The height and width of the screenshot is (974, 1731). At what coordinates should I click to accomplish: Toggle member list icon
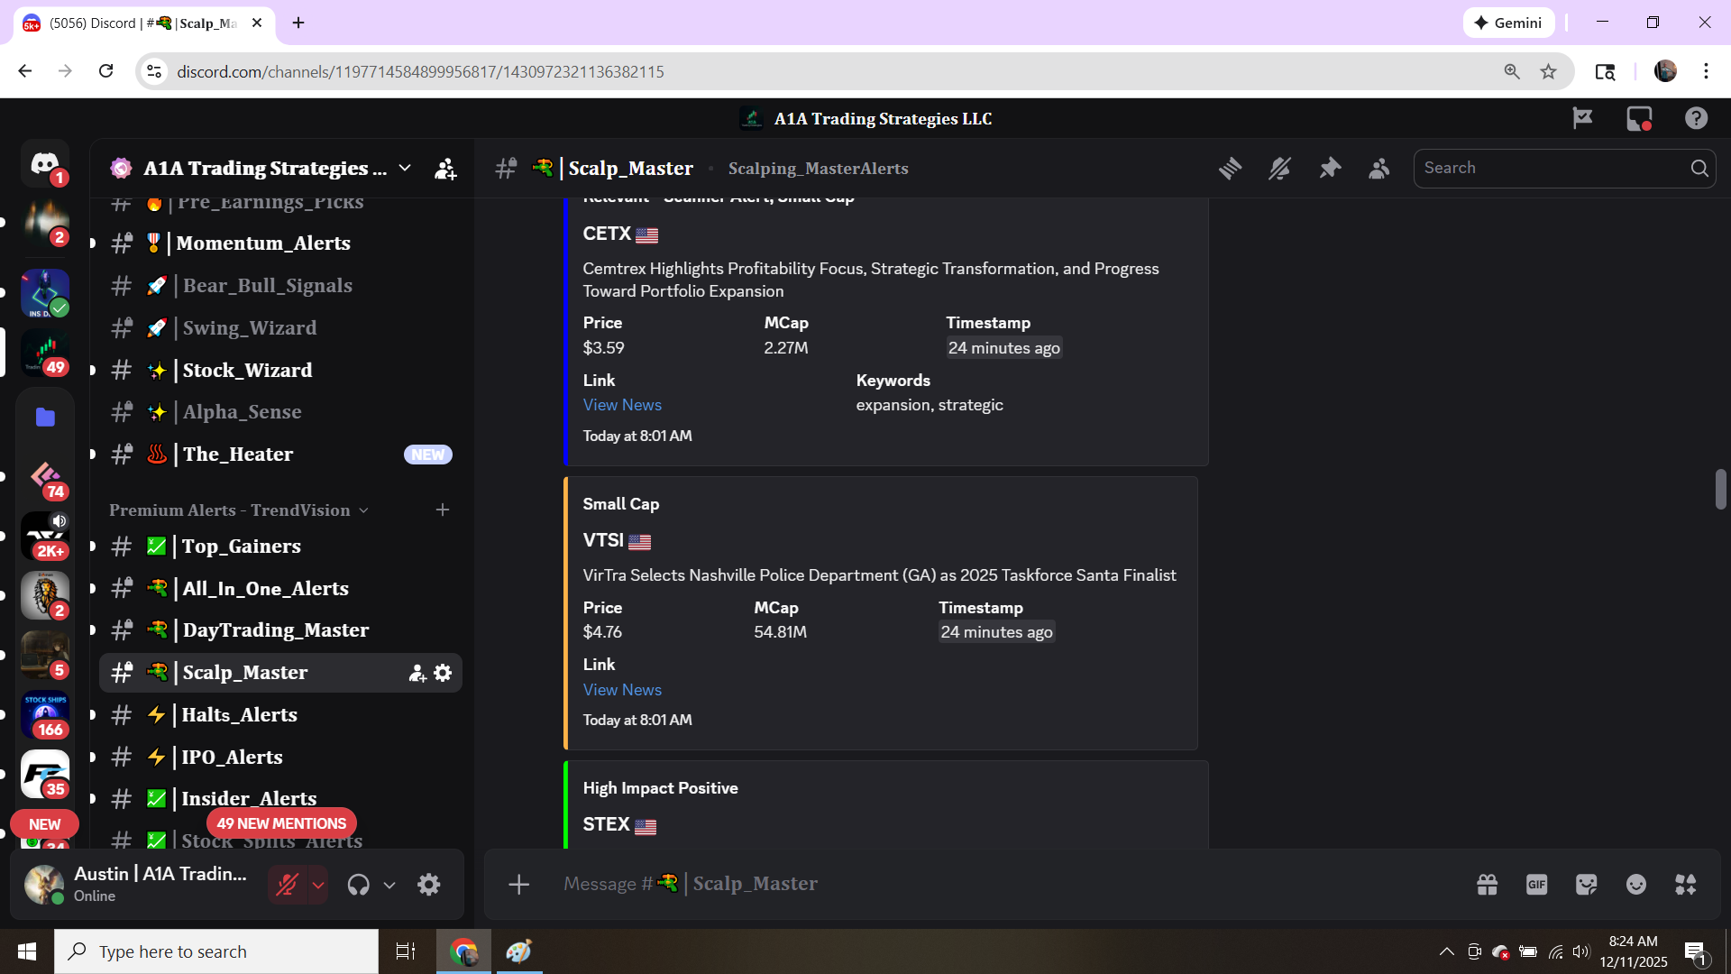[1379, 169]
